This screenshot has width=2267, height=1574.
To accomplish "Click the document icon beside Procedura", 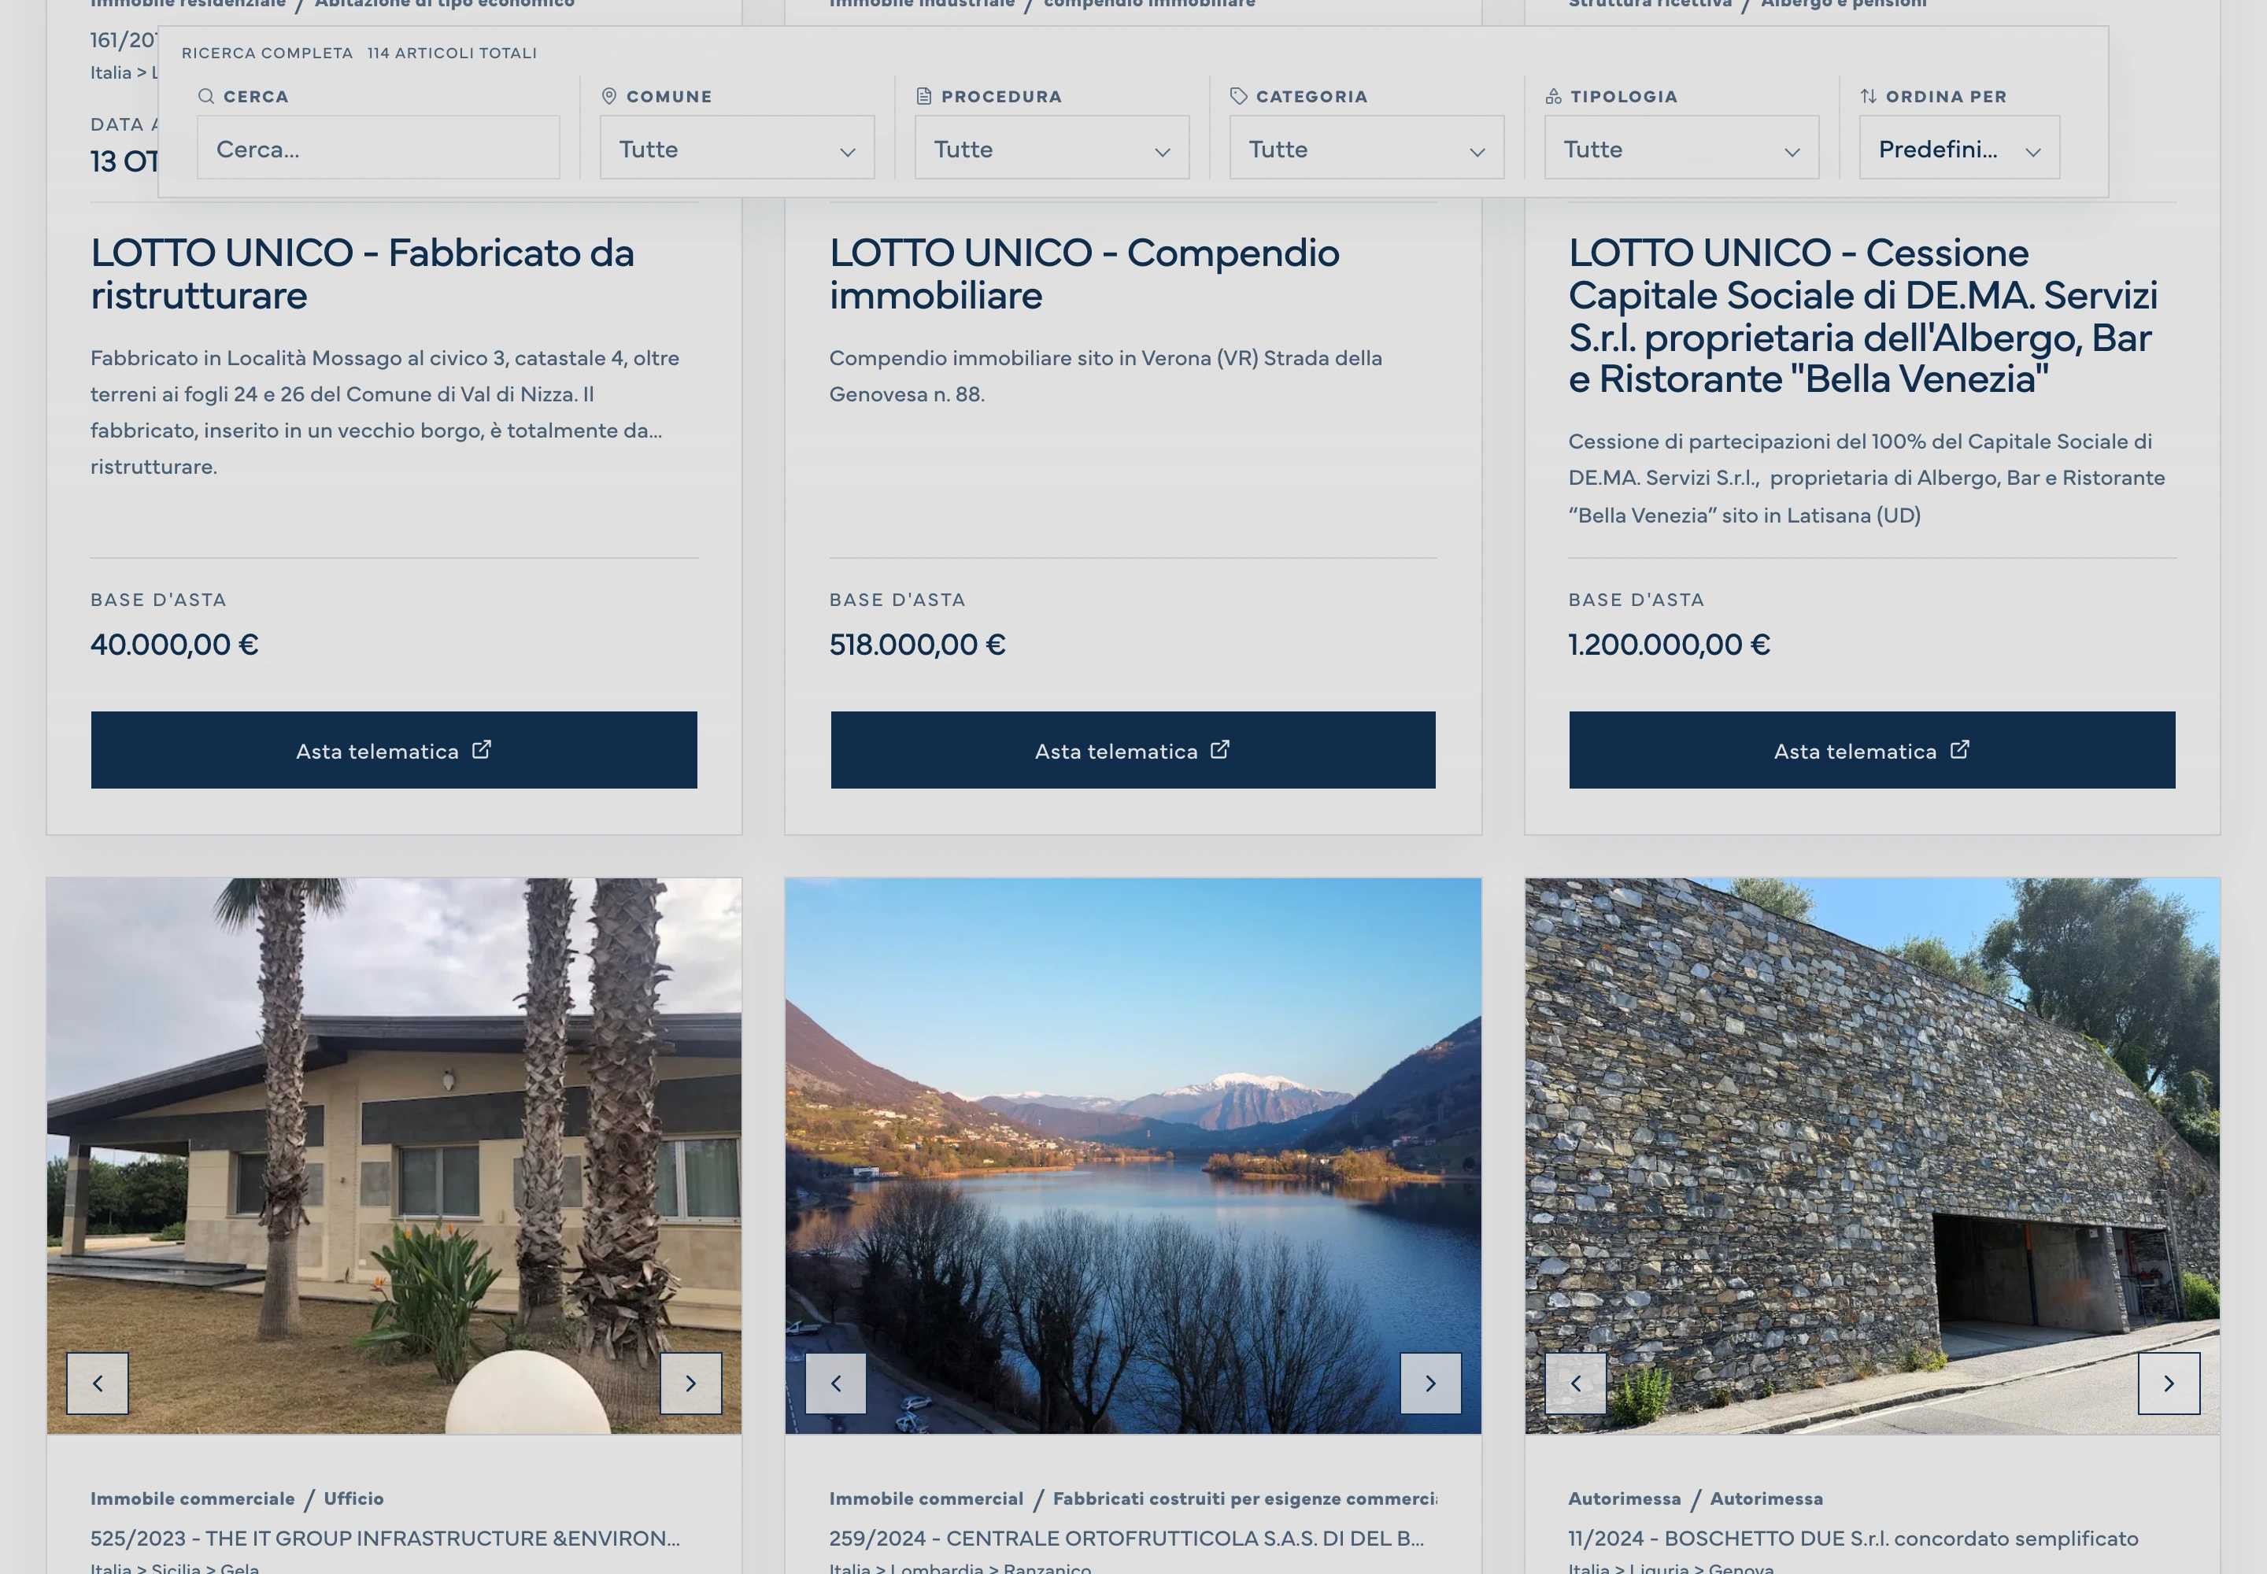I will click(923, 97).
